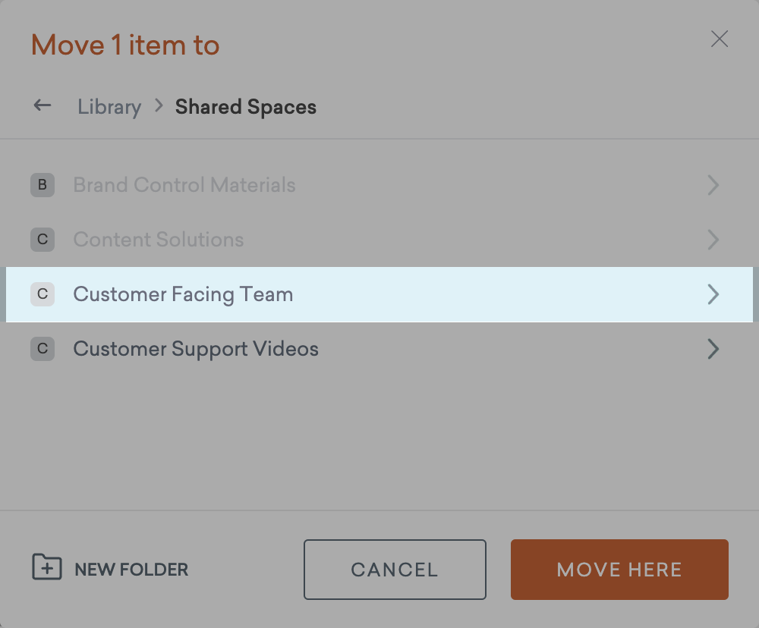Confirm with the Move Here button
The width and height of the screenshot is (759, 628).
tap(619, 570)
